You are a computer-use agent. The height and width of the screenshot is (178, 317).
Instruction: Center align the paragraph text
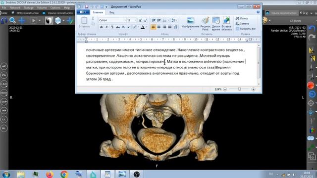159,27
